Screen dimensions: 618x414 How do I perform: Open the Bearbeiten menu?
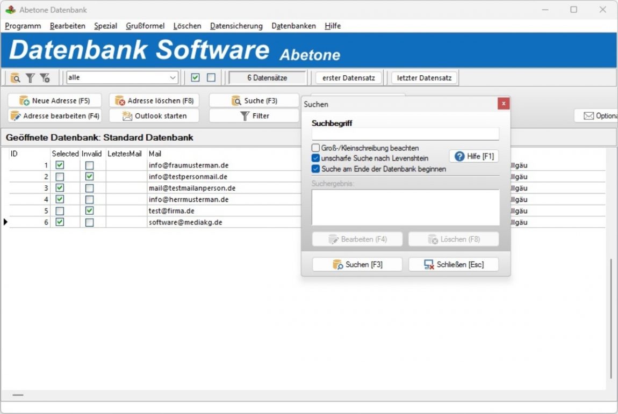67,26
